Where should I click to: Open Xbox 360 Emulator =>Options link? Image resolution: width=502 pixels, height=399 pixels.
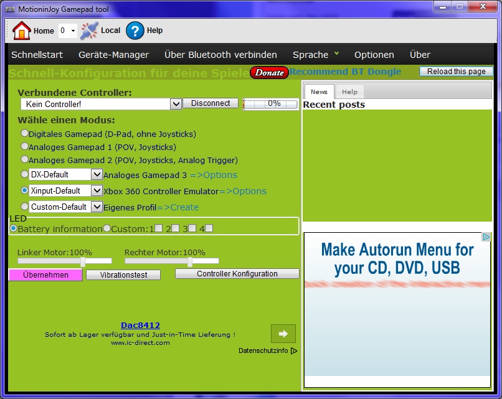click(243, 191)
